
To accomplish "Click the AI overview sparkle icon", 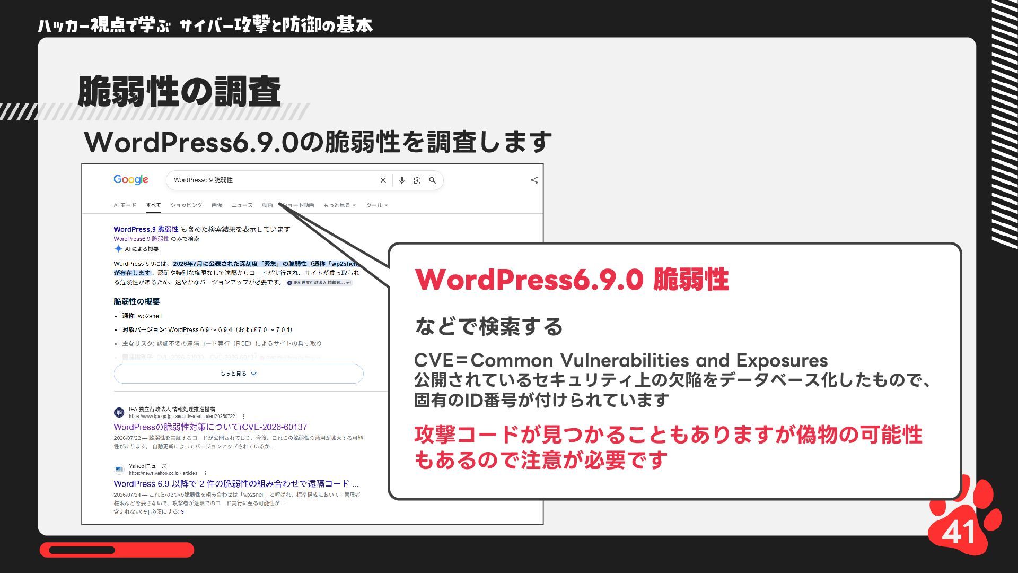I will [118, 249].
